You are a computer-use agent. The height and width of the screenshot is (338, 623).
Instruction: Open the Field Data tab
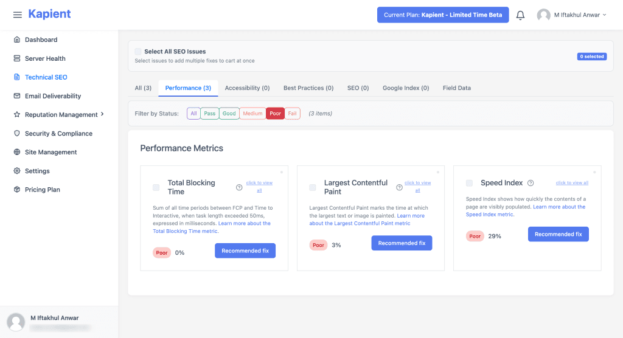tap(456, 88)
